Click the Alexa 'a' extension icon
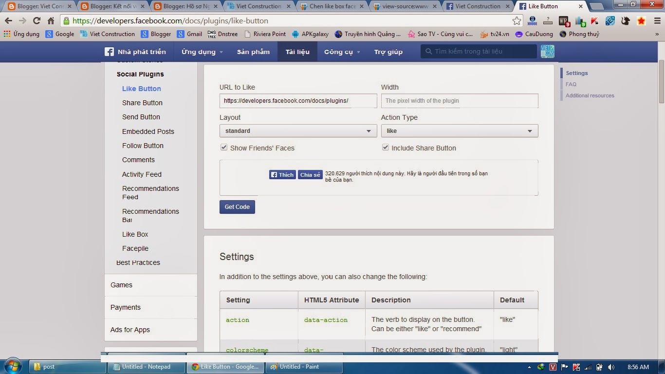 click(x=532, y=21)
